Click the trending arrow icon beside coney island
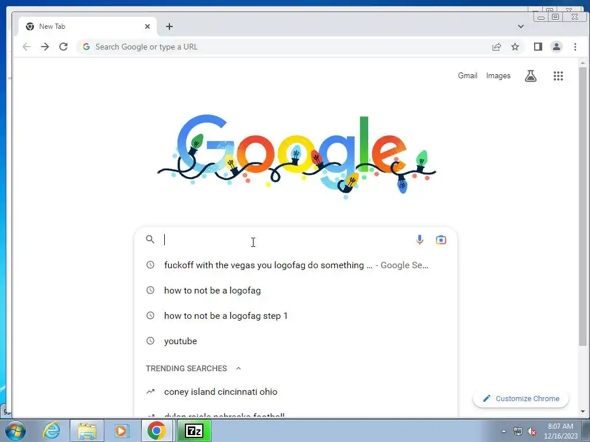The image size is (590, 442). pos(150,391)
